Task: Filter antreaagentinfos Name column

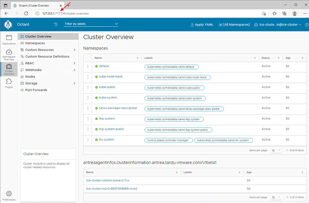Action: tap(177, 172)
